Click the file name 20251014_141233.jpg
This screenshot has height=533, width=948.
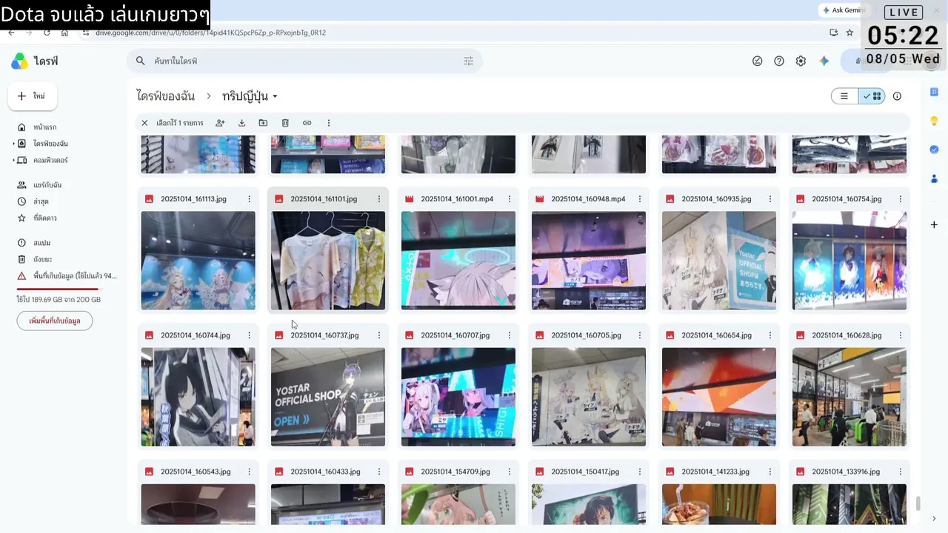coord(715,472)
